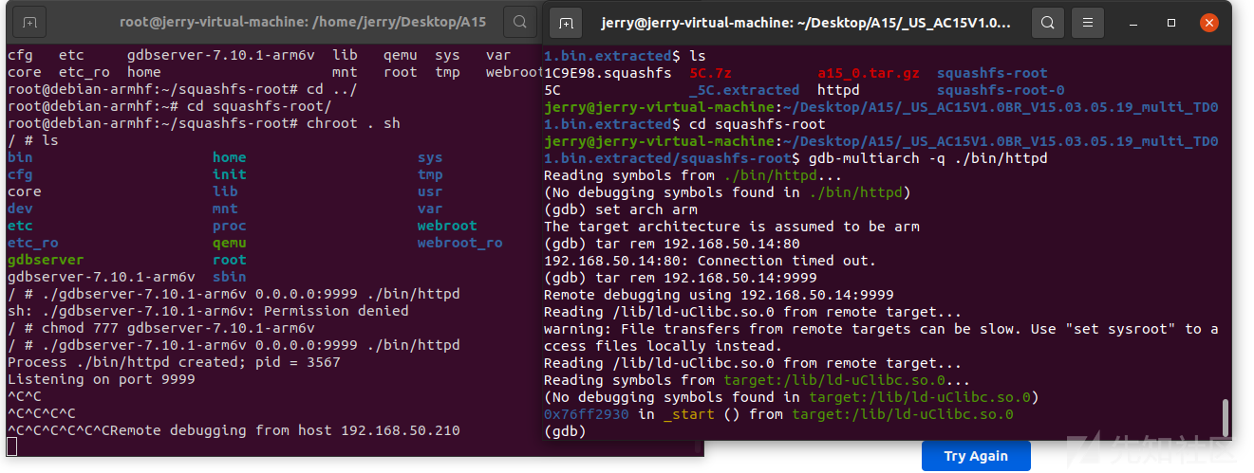Click the Try Again button
The image size is (1254, 473).
(976, 456)
